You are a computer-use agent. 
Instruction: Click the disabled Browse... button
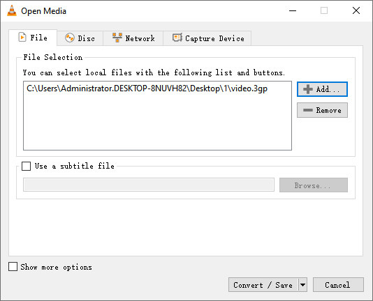[x=314, y=185]
